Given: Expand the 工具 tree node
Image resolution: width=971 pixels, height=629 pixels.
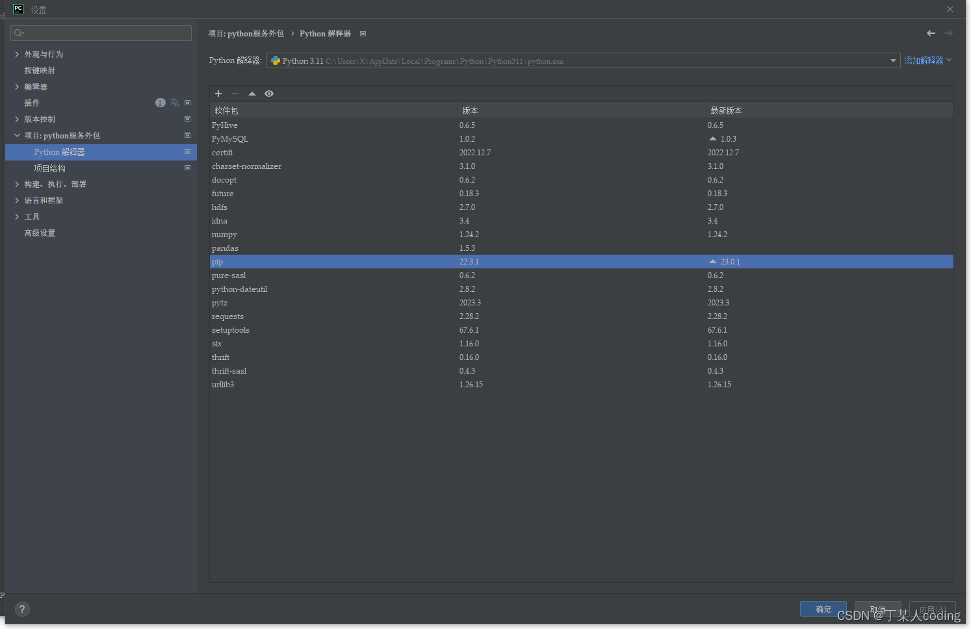Looking at the screenshot, I should [x=17, y=216].
